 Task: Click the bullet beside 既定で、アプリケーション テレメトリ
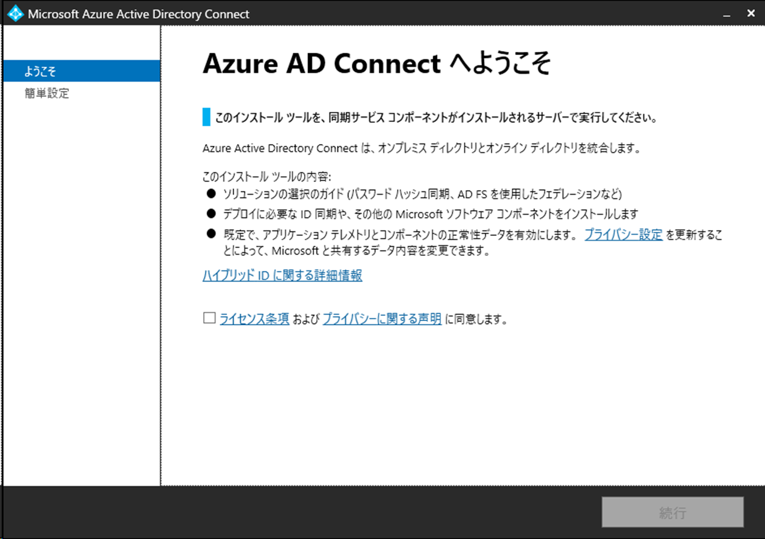point(210,233)
